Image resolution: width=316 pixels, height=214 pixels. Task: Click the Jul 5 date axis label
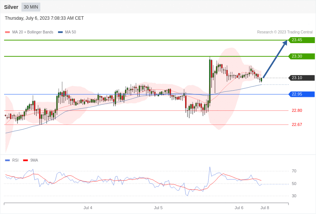point(158,208)
